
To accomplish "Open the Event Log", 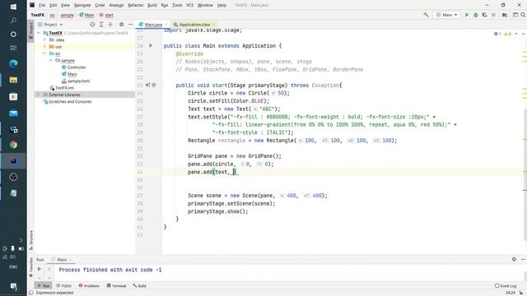I will coord(506,286).
